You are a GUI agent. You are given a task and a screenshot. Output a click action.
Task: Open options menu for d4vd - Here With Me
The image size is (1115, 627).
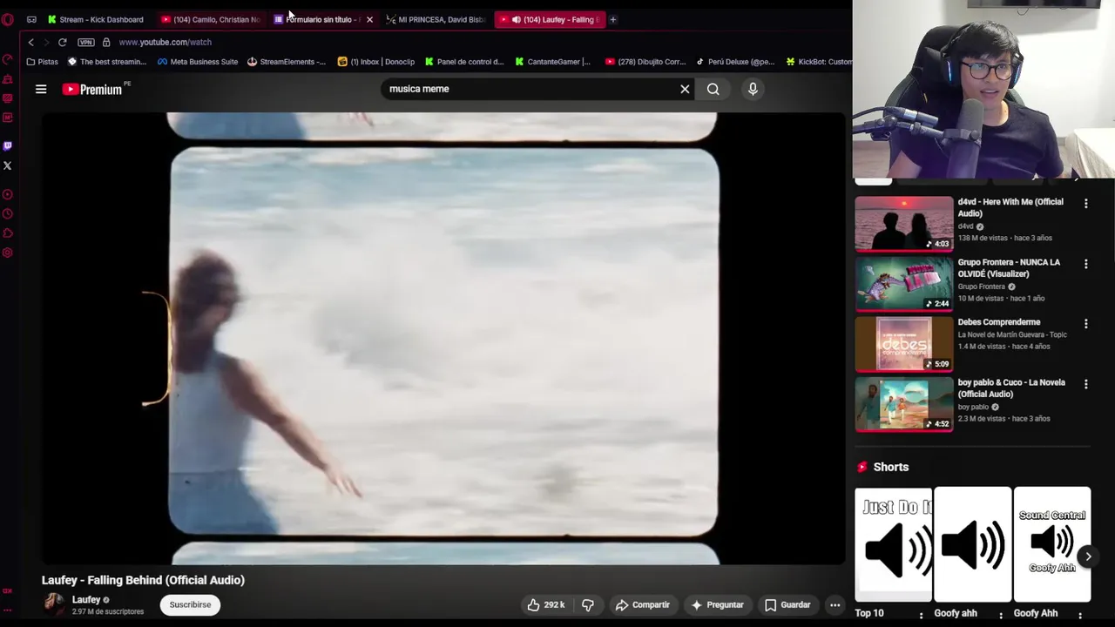(1085, 204)
